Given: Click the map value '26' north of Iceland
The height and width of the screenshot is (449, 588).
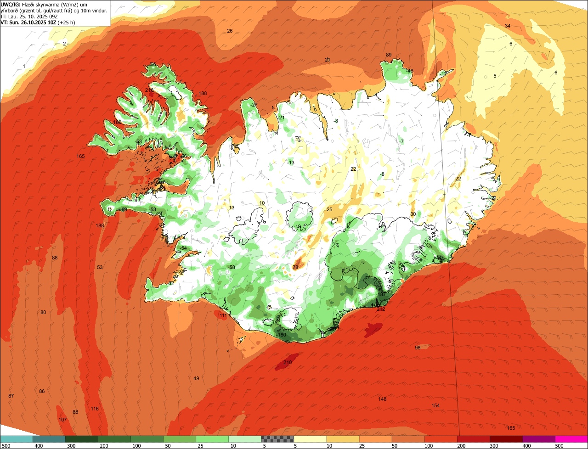Looking at the screenshot, I should [x=230, y=31].
